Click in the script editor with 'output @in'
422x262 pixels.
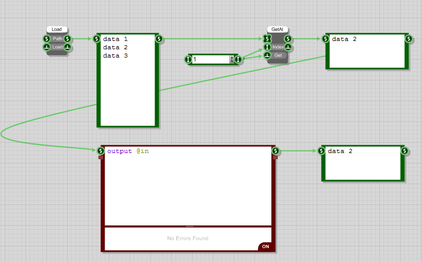187,187
